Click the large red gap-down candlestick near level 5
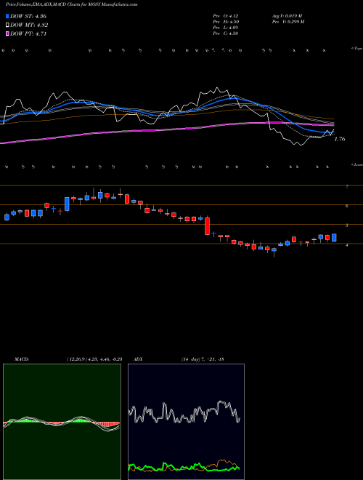The height and width of the screenshot is (480, 363). pos(207,226)
